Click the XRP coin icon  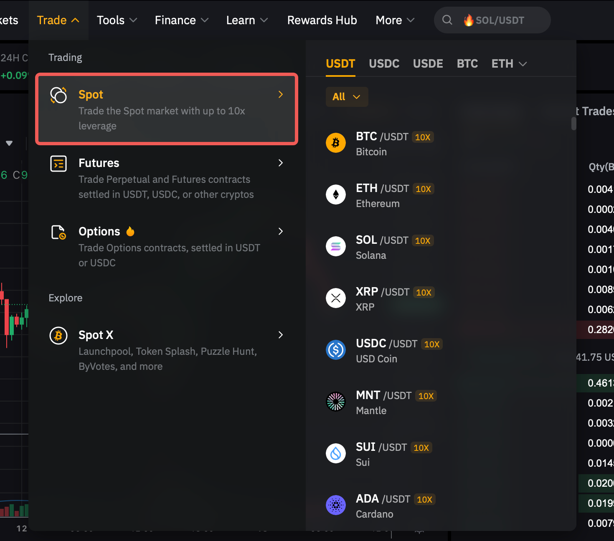point(335,298)
